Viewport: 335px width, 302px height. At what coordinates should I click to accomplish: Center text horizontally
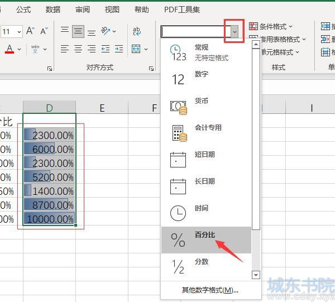[78, 49]
